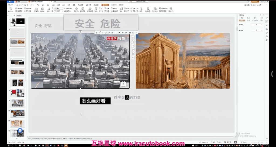276x147 pixels.
Task: Click the 安全 危险 title text
Action: coord(98,23)
